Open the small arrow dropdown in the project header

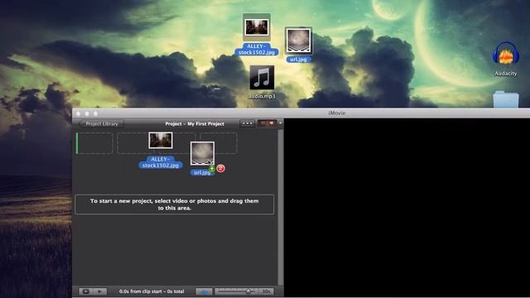coord(280,123)
